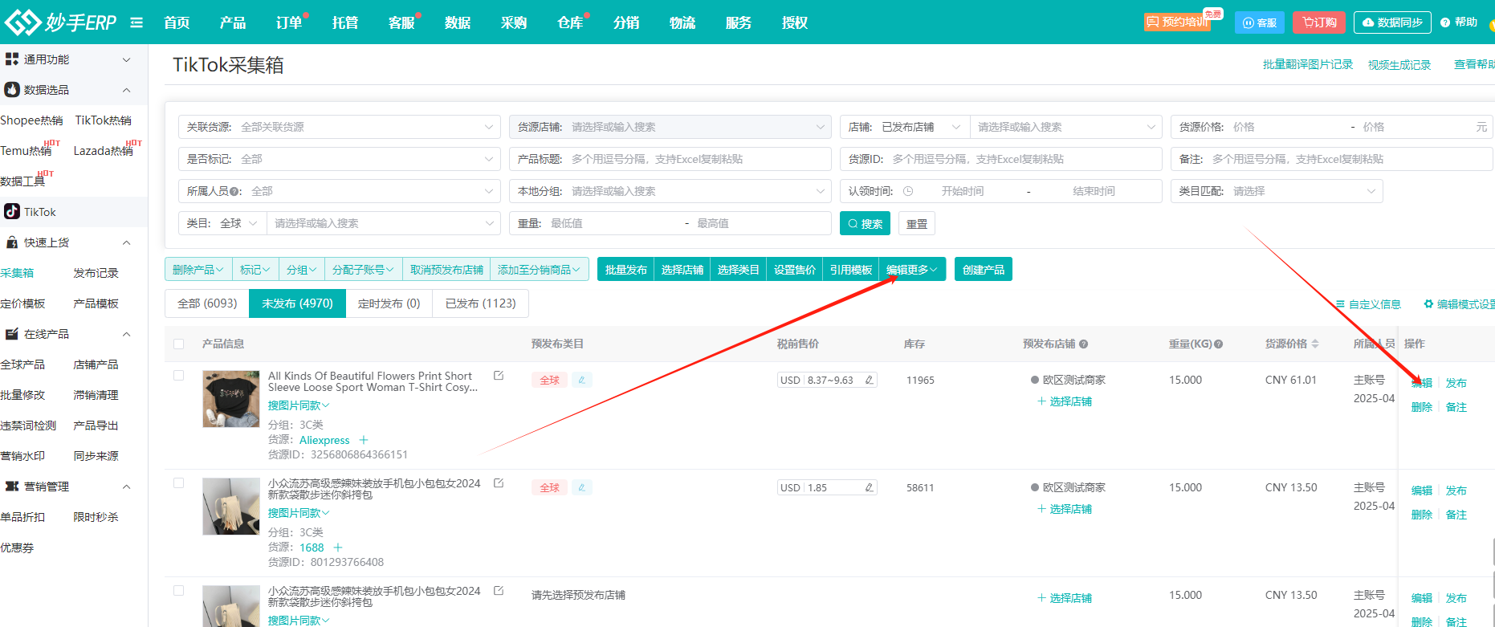Click the 批量翻译图片记录 link

[1307, 64]
